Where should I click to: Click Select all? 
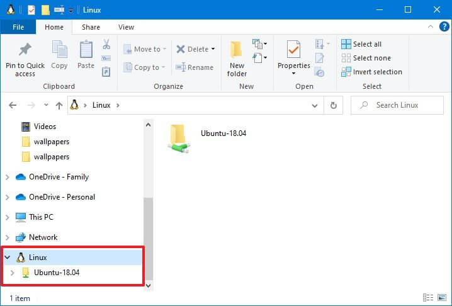361,44
